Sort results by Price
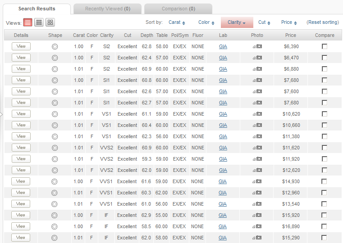The width and height of the screenshot is (343, 243). [x=289, y=22]
